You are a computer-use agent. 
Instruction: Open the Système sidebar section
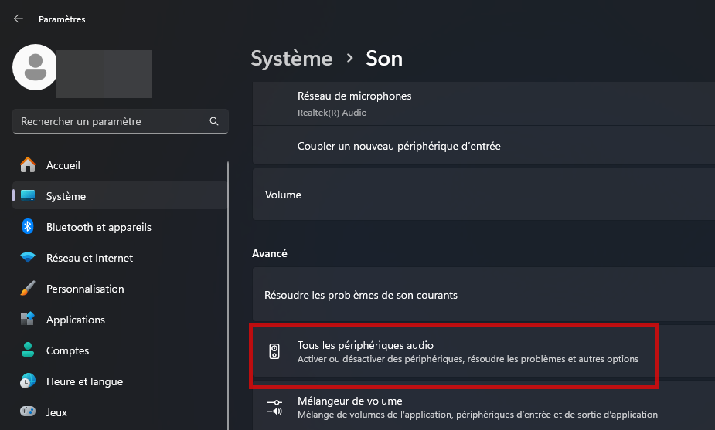tap(66, 196)
